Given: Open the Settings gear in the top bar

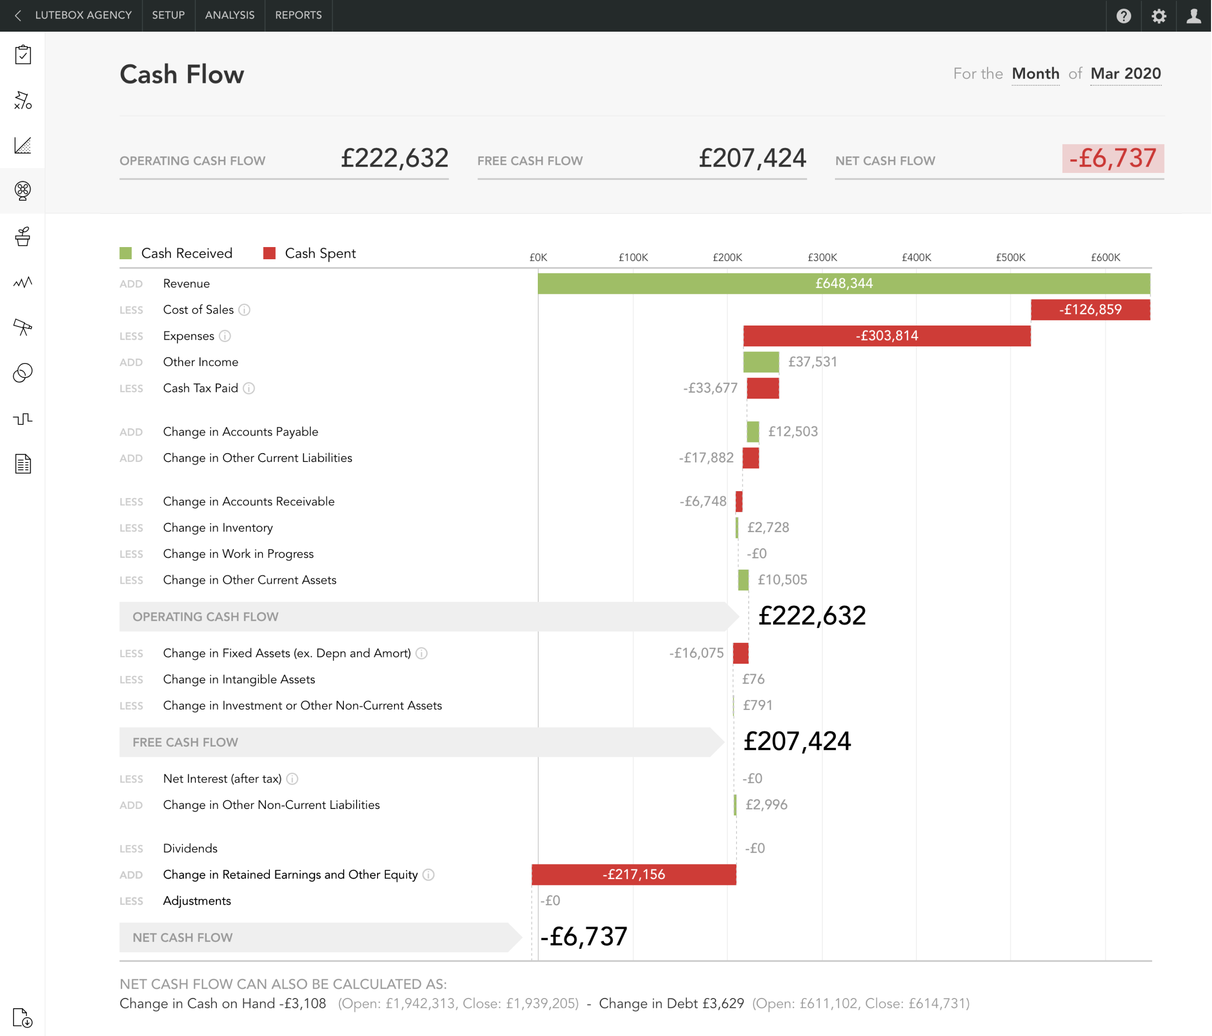Looking at the screenshot, I should point(1158,16).
